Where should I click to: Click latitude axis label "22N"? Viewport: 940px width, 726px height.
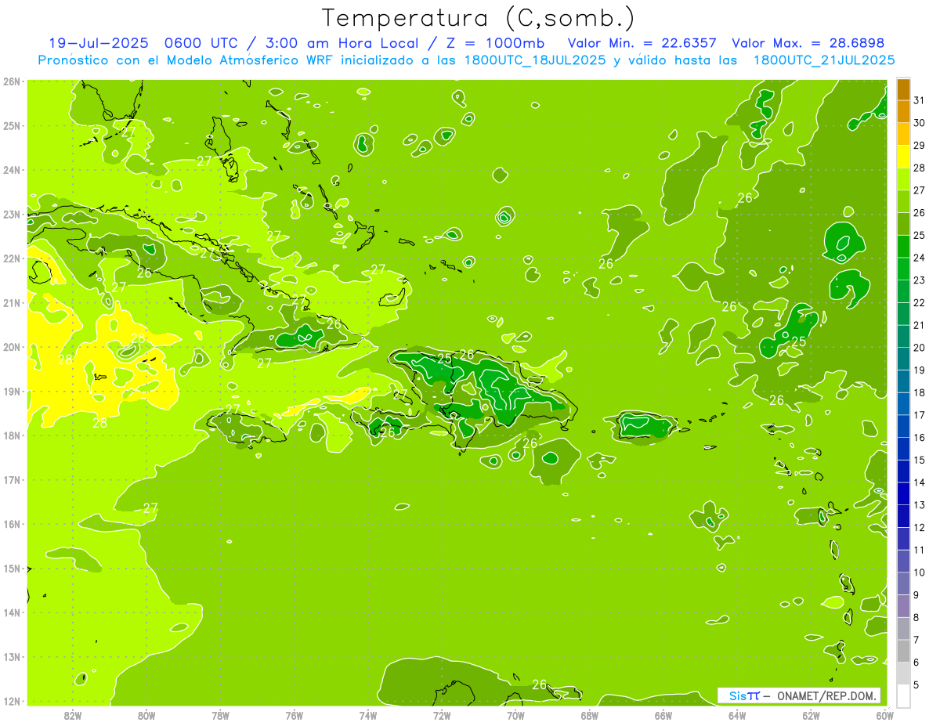click(11, 258)
